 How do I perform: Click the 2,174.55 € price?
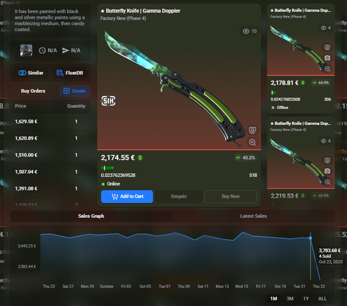[x=118, y=158]
